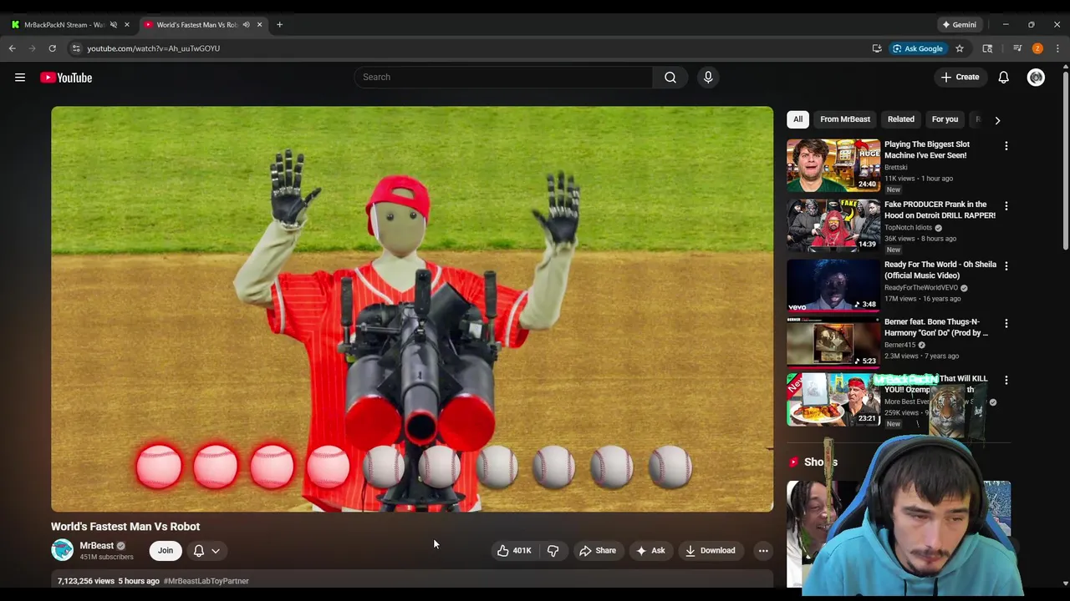Open the MrBeast channel avatar
This screenshot has height=601, width=1070.
coord(62,550)
